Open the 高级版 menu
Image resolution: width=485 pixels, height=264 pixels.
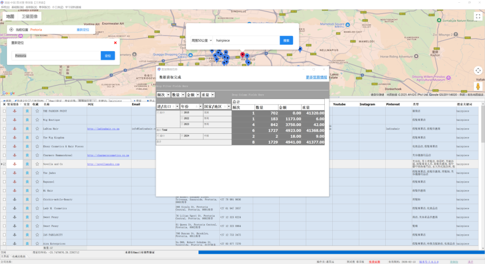click(31, 7)
